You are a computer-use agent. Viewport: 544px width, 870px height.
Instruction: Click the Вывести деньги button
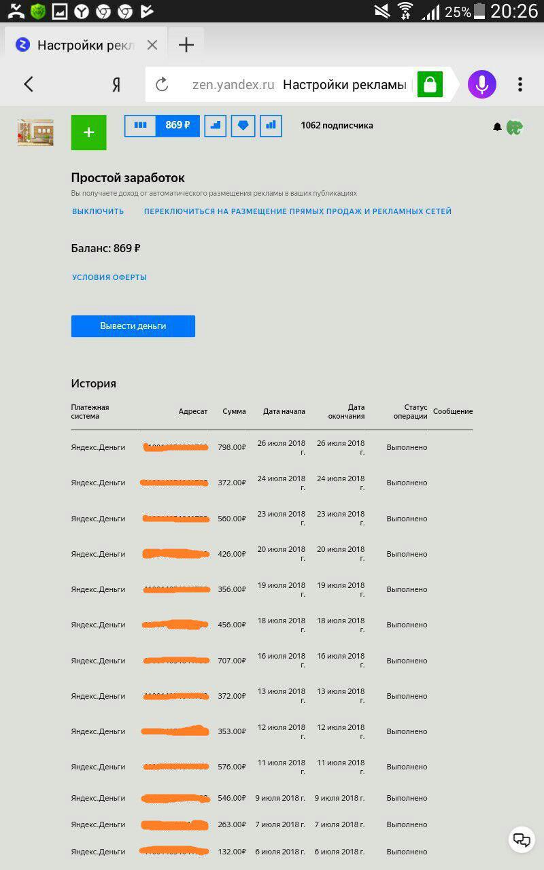(133, 326)
